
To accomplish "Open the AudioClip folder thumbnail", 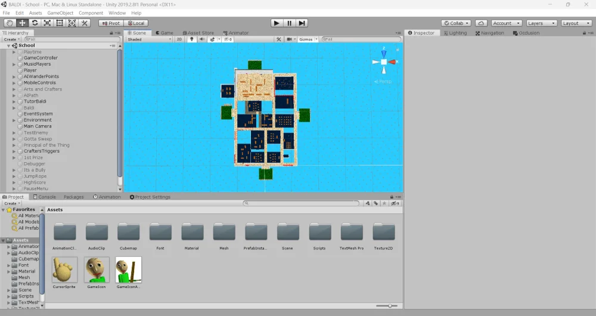I will [x=97, y=232].
